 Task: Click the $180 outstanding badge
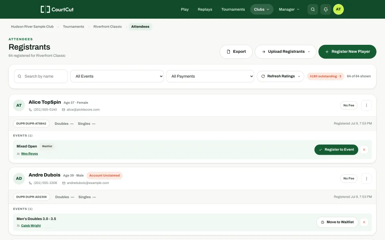point(325,76)
